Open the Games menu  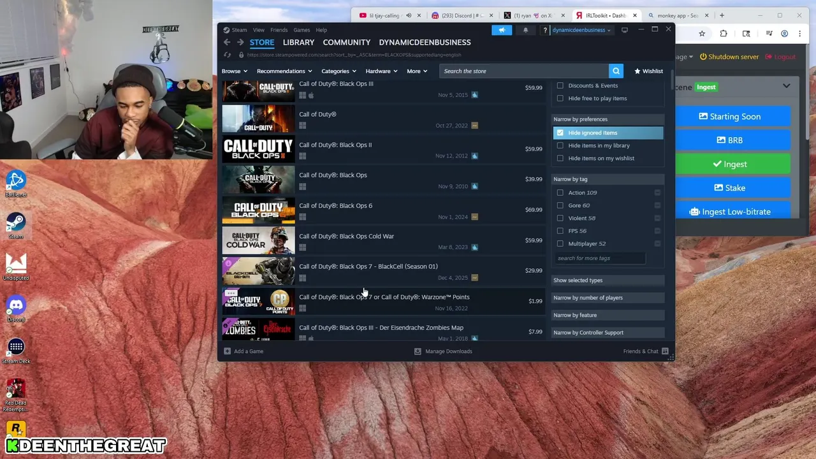302,30
